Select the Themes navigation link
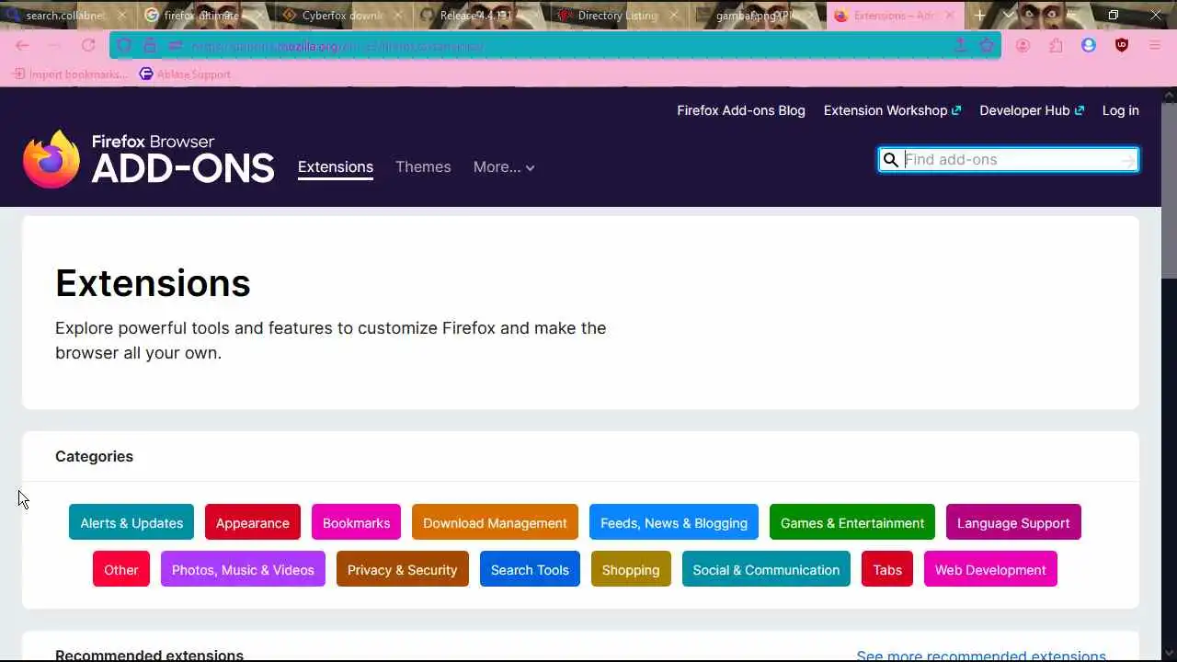1177x662 pixels. pyautogui.click(x=423, y=166)
